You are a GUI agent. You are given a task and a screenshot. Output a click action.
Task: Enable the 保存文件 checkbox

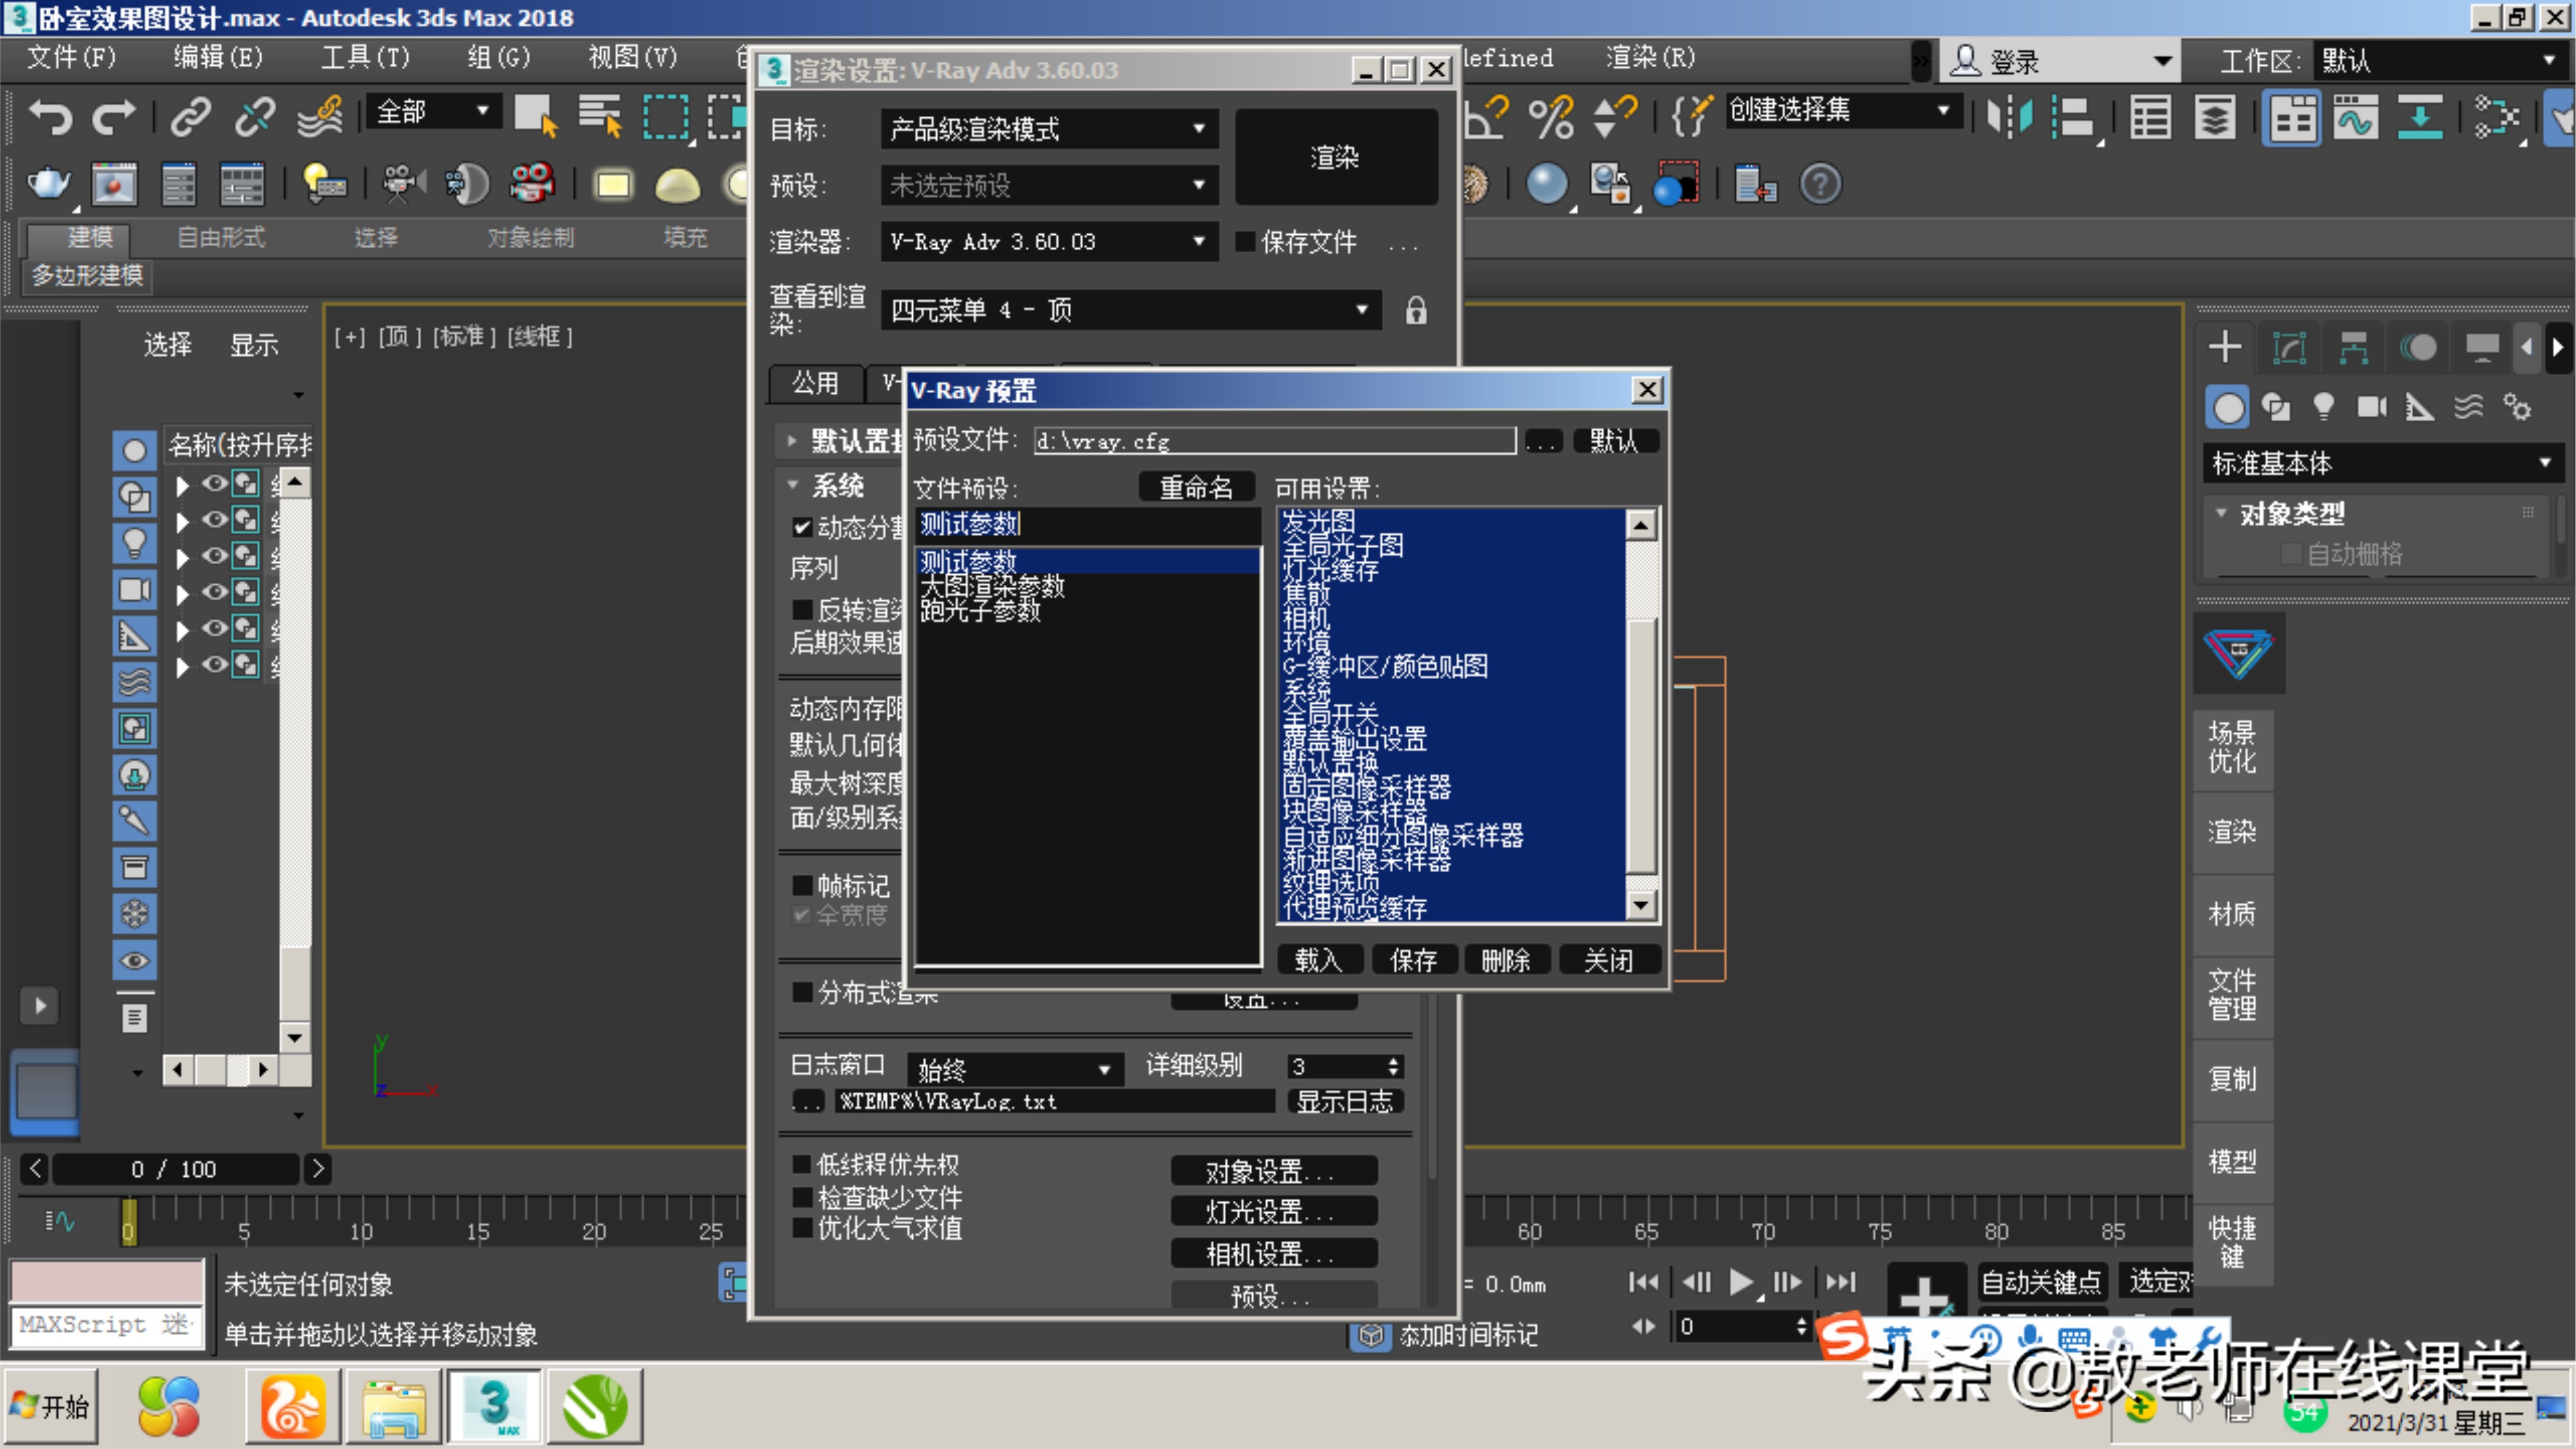[x=1245, y=242]
